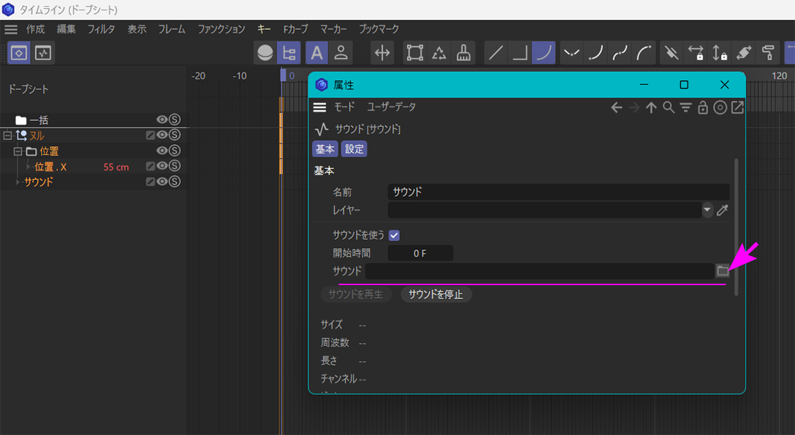Toggle eye visibility for 一括 row
795x435 pixels.
[162, 119]
